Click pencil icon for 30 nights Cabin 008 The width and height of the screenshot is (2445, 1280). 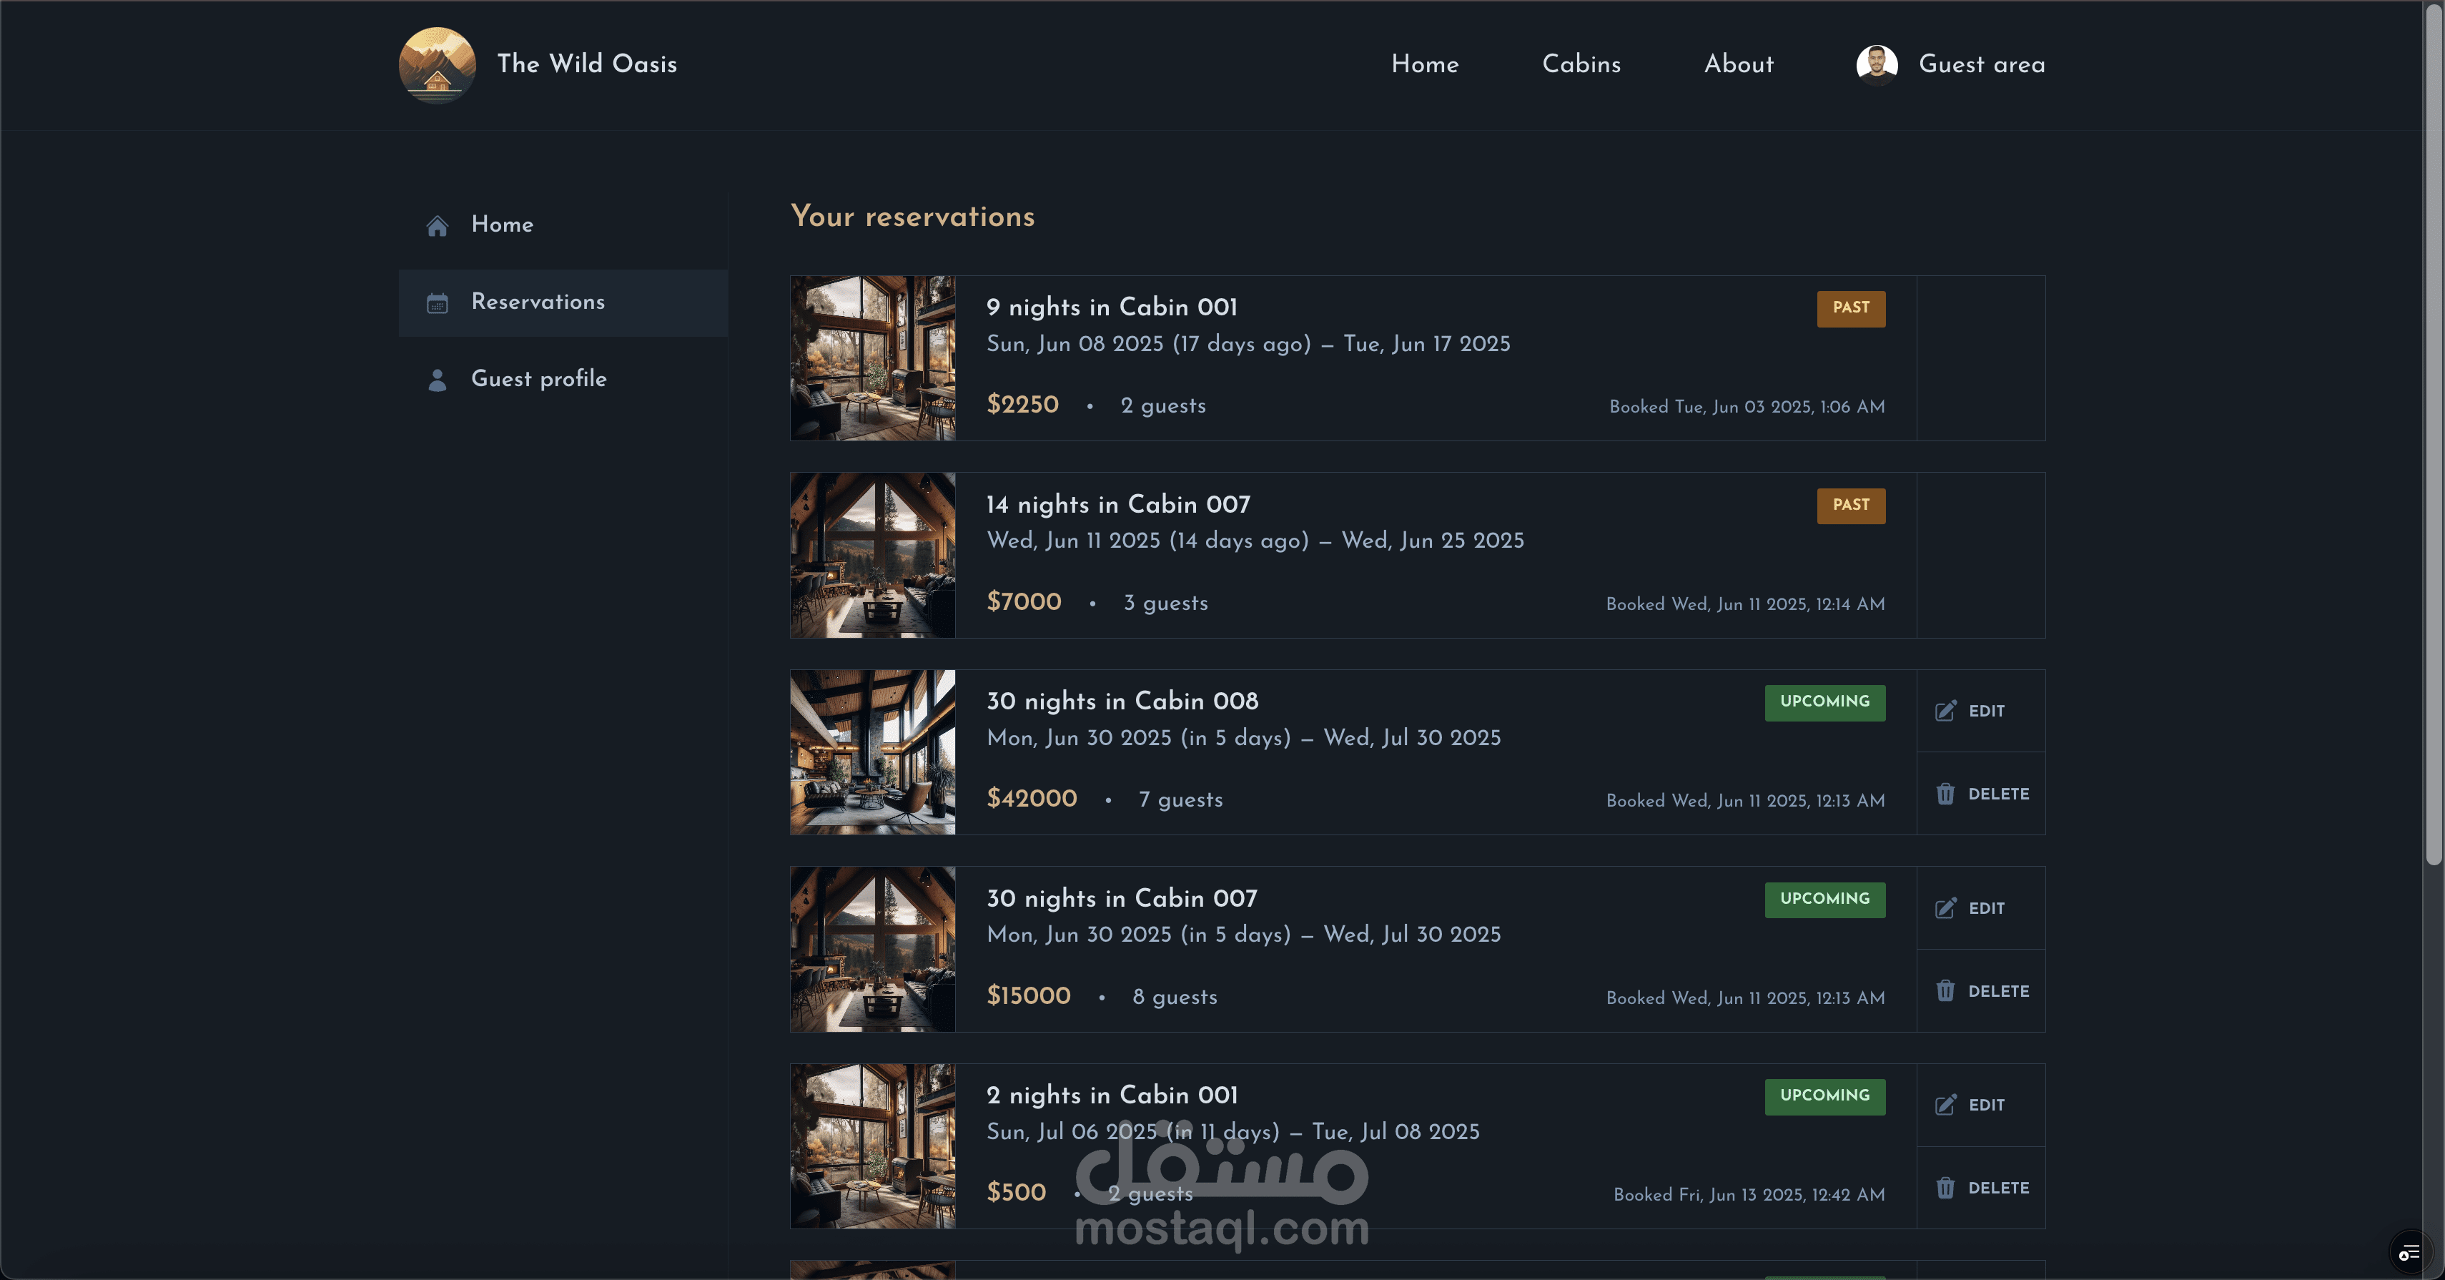(1945, 710)
